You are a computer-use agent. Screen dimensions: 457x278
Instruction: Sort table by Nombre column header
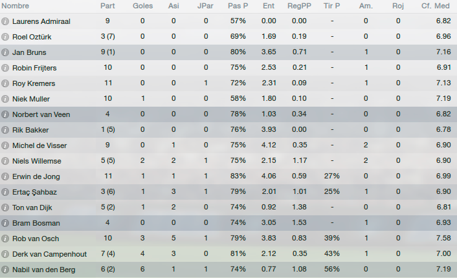[x=16, y=6]
